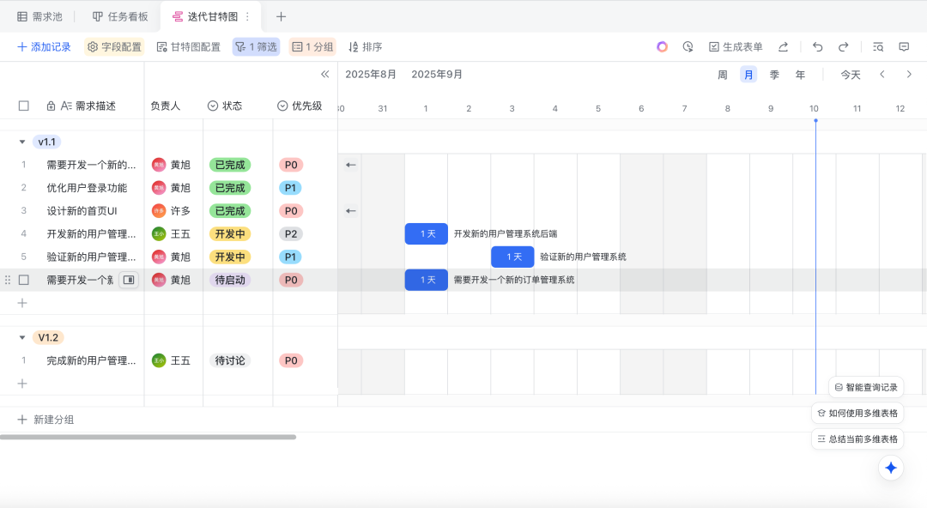927x508 pixels.
Task: Click the undo arrow icon
Action: pos(817,47)
